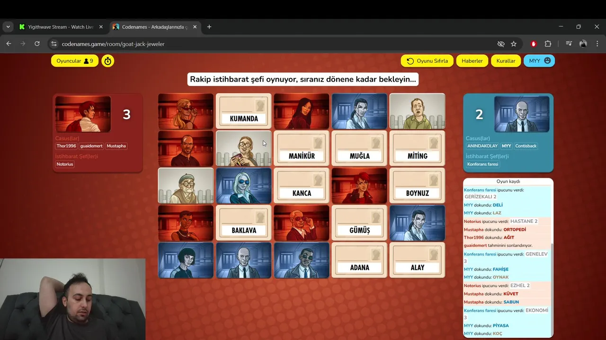Select the KUMANDA word card
This screenshot has width=606, height=340.
pos(244,111)
